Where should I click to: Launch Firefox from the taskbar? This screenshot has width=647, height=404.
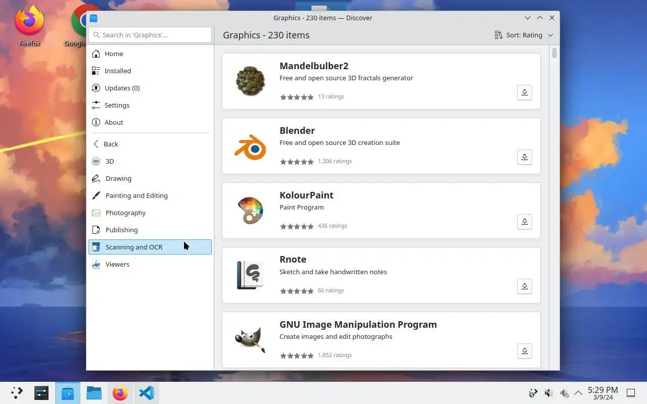pyautogui.click(x=120, y=393)
